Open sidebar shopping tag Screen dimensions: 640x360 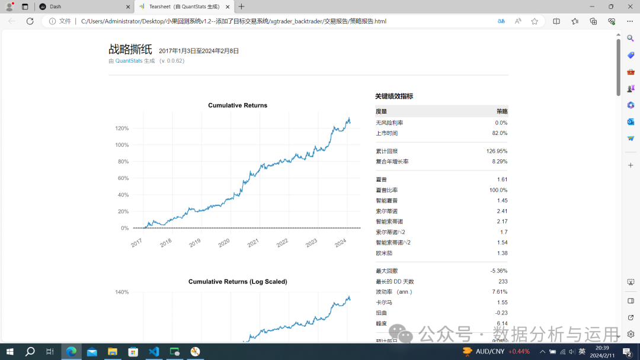tap(631, 55)
